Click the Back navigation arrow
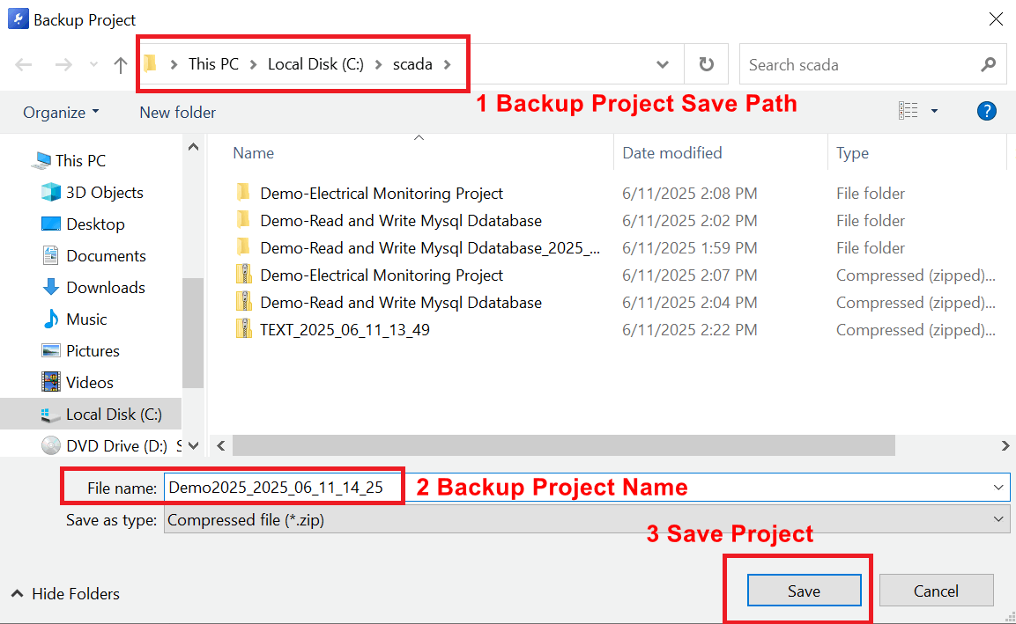The width and height of the screenshot is (1016, 624). (24, 65)
